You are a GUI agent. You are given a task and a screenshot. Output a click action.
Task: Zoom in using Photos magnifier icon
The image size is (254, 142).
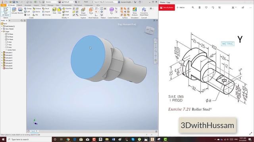193,7
